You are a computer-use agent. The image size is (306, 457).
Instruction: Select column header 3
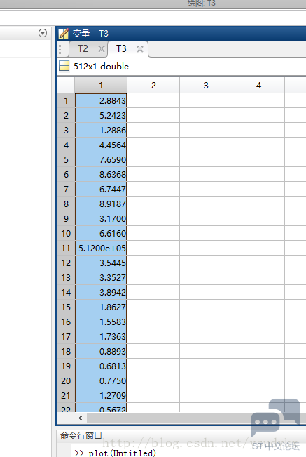(206, 86)
